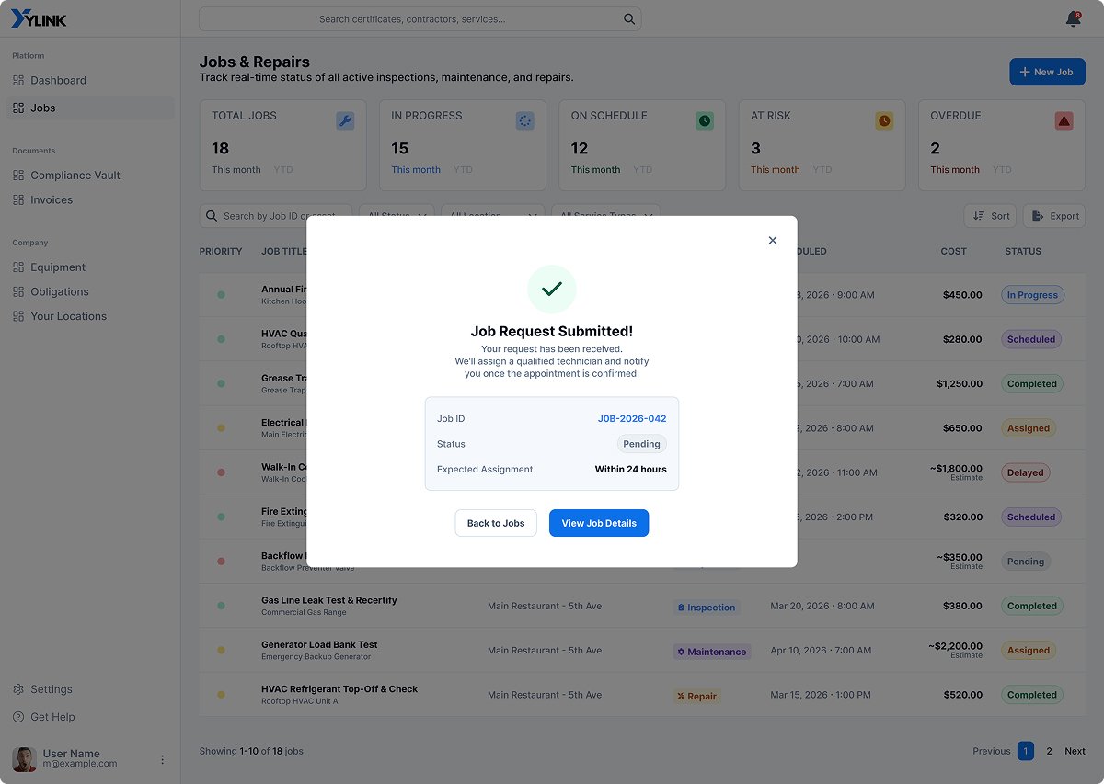Go to page 2 of jobs
The image size is (1104, 784).
(x=1049, y=751)
